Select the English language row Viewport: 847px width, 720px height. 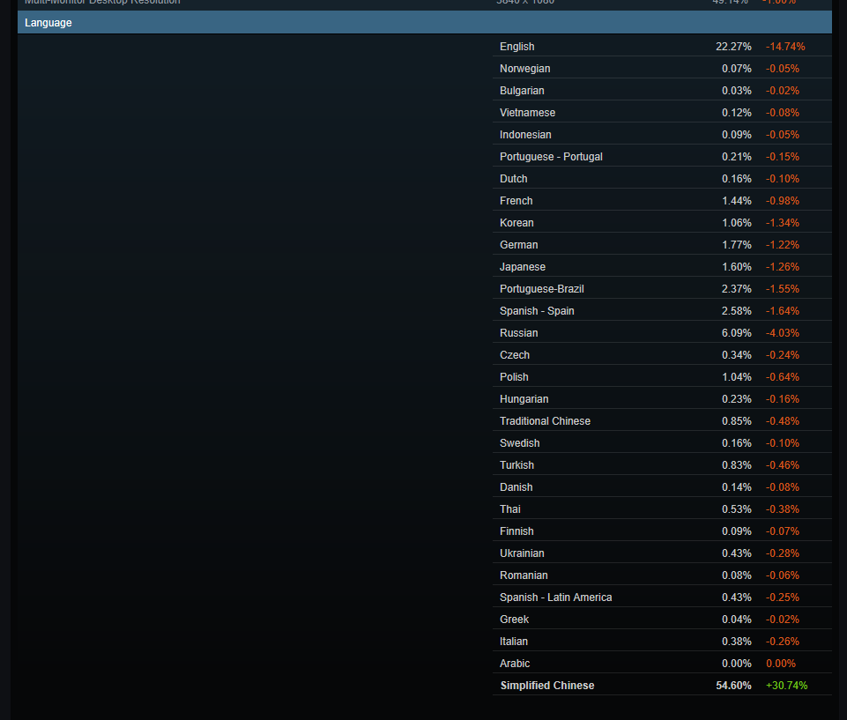pyautogui.click(x=662, y=47)
